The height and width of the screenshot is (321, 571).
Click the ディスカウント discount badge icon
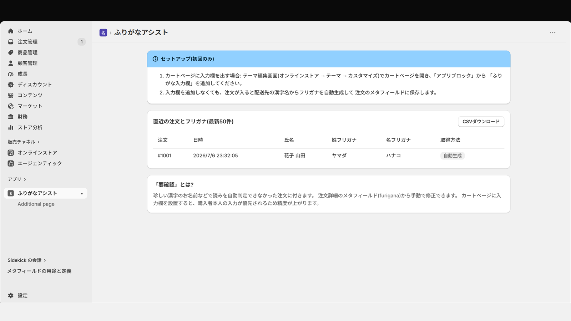pyautogui.click(x=11, y=85)
